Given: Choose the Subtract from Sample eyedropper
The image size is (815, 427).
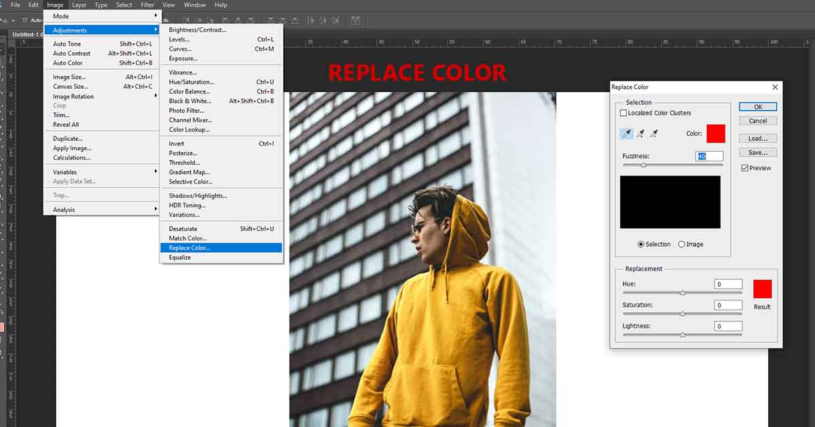Looking at the screenshot, I should pos(655,134).
